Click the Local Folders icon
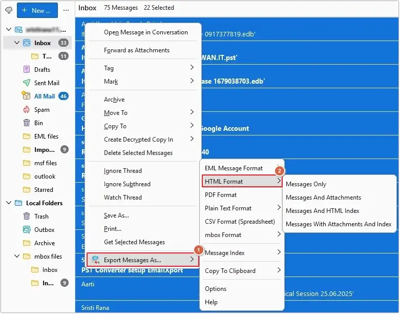400x314 pixels. tap(18, 203)
